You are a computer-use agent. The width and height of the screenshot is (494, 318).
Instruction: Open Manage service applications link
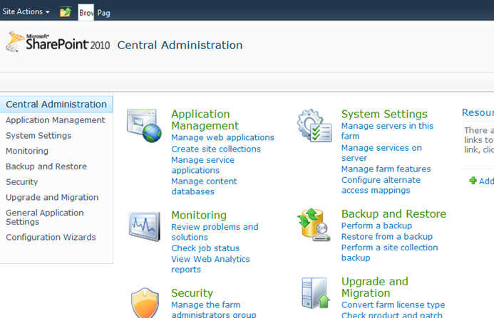[203, 165]
